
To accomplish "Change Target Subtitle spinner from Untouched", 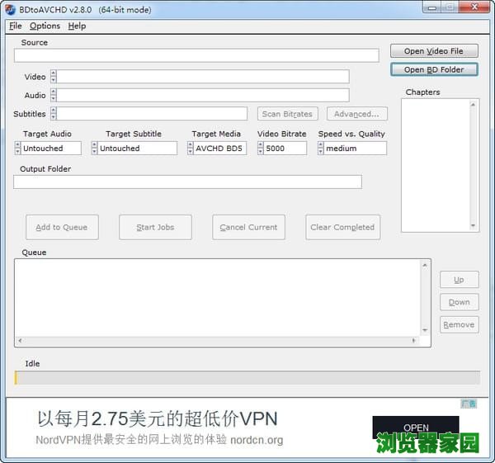I will 95,149.
